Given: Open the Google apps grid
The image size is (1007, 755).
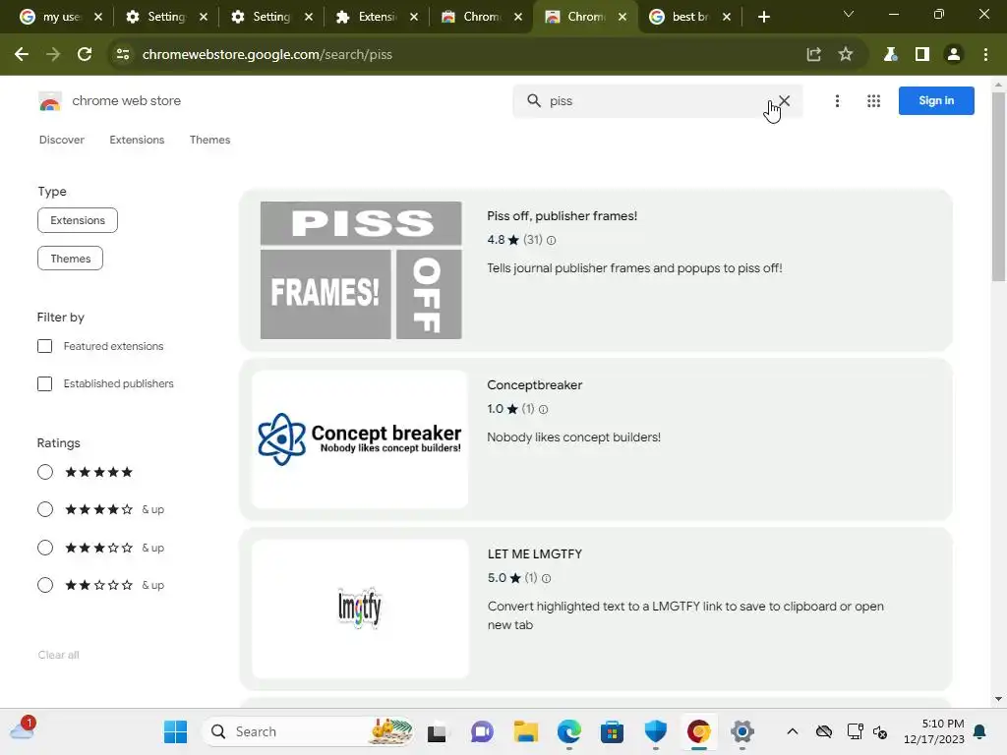Looking at the screenshot, I should (x=873, y=101).
